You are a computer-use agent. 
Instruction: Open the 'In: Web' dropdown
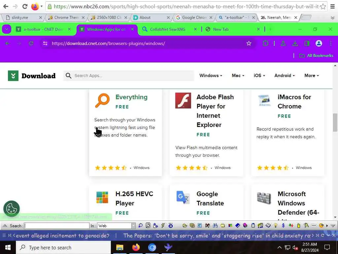click(x=117, y=226)
